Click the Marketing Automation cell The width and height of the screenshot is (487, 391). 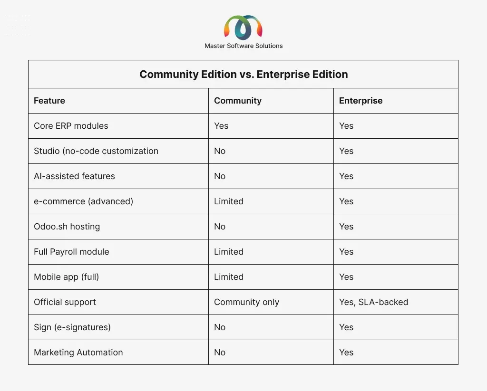tap(78, 353)
